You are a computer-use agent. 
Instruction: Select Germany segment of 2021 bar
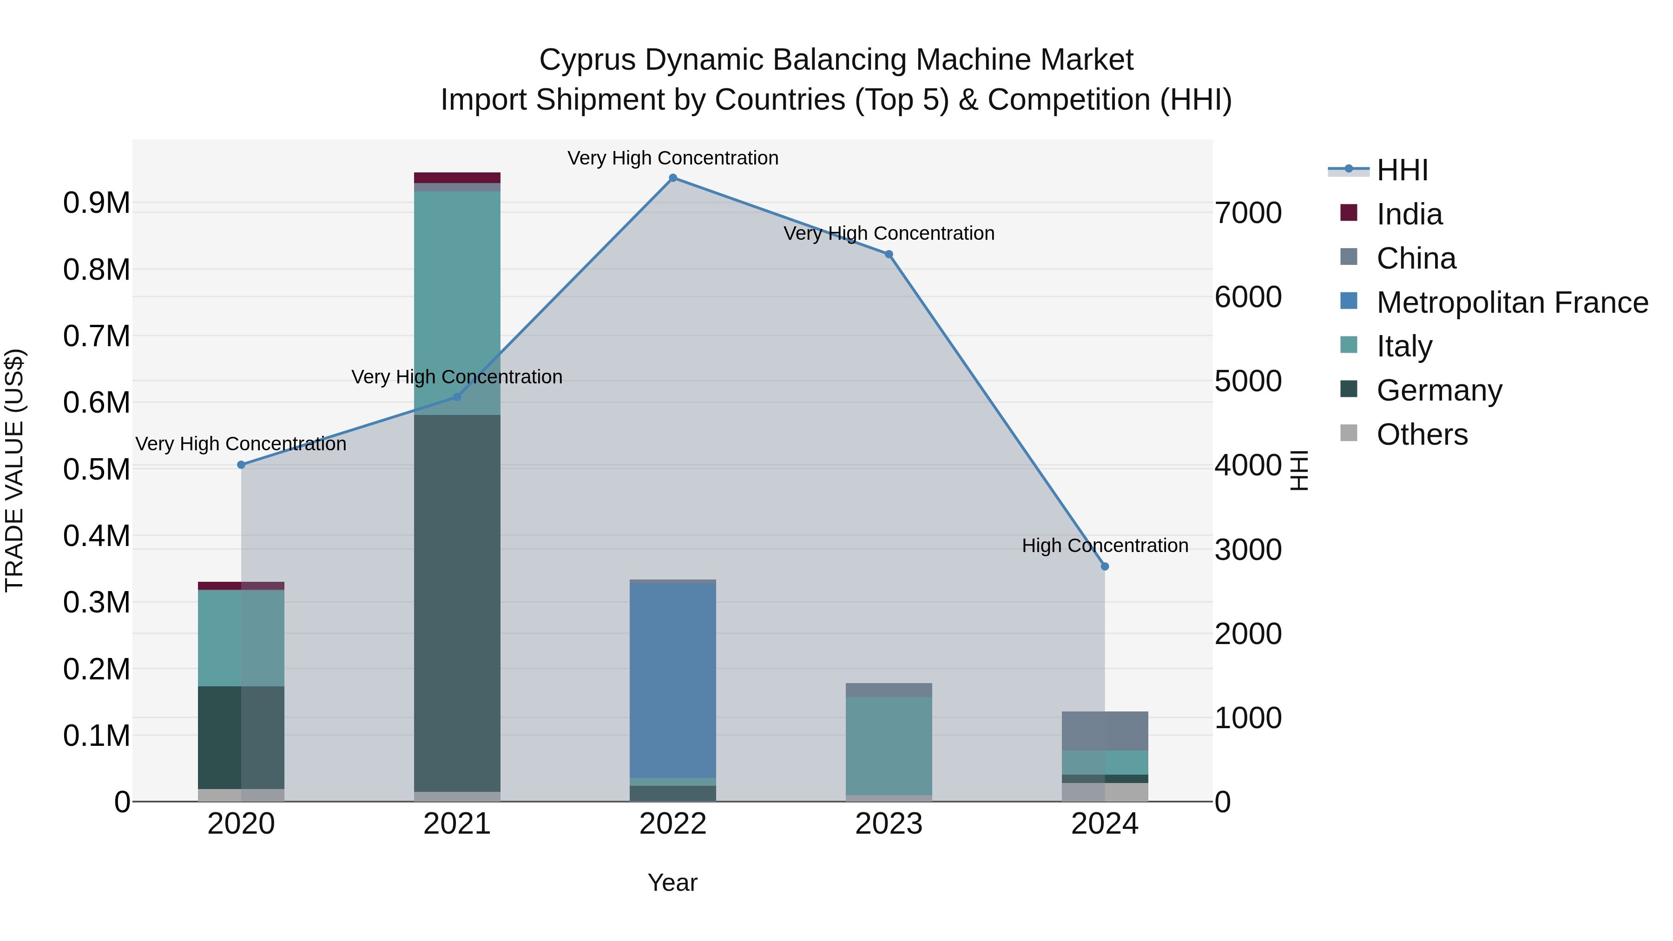pyautogui.click(x=456, y=604)
